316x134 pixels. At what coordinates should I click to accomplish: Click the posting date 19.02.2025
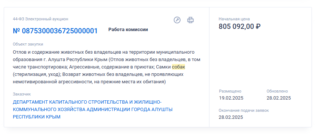(231, 98)
